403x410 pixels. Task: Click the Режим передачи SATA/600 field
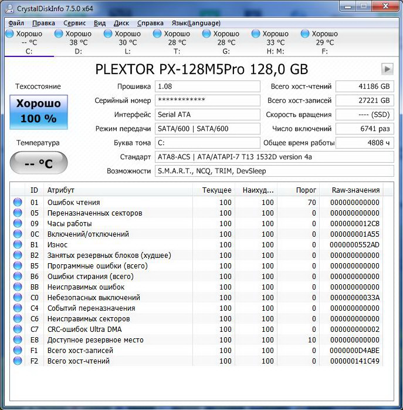[x=208, y=129]
